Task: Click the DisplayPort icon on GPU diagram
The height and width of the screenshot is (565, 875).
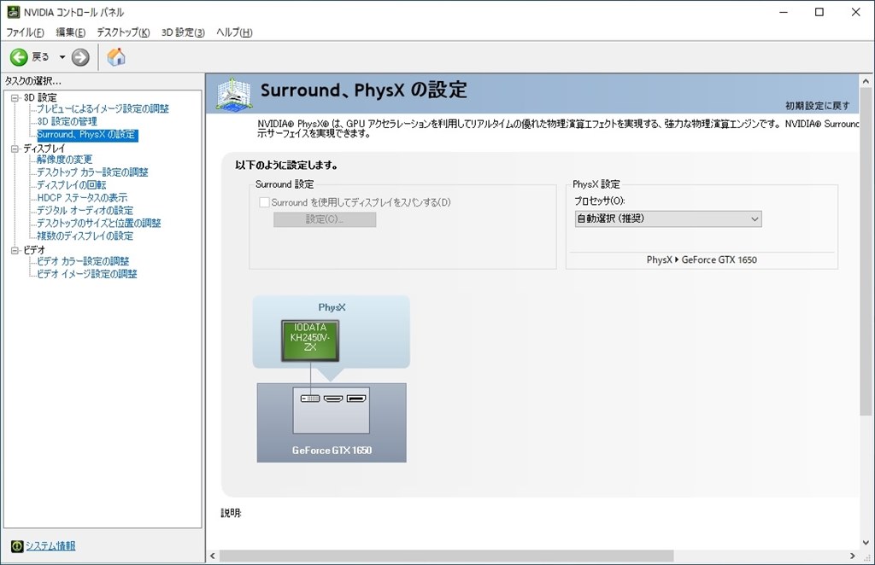Action: tap(356, 399)
